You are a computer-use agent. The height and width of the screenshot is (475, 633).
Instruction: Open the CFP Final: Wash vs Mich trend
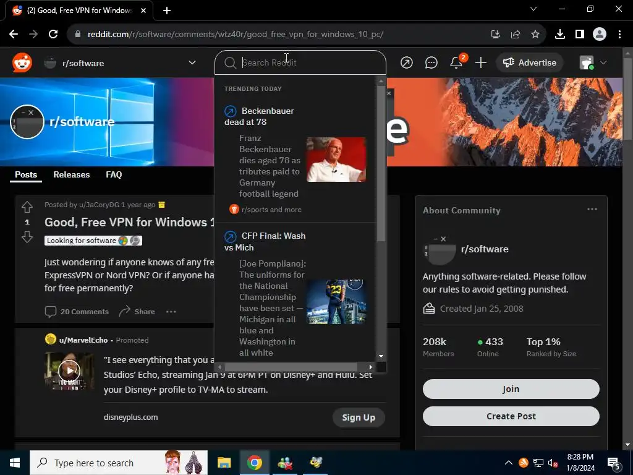point(265,242)
